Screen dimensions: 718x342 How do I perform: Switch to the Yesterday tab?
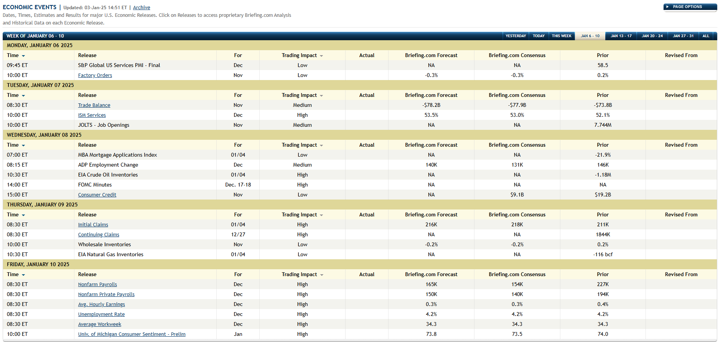[x=515, y=36]
